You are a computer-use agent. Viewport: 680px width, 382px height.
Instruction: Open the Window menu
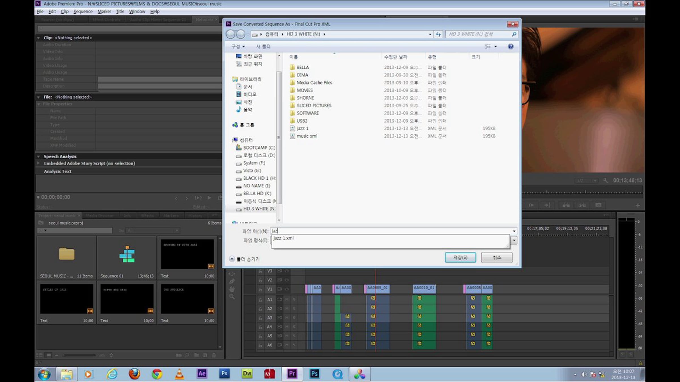click(137, 12)
